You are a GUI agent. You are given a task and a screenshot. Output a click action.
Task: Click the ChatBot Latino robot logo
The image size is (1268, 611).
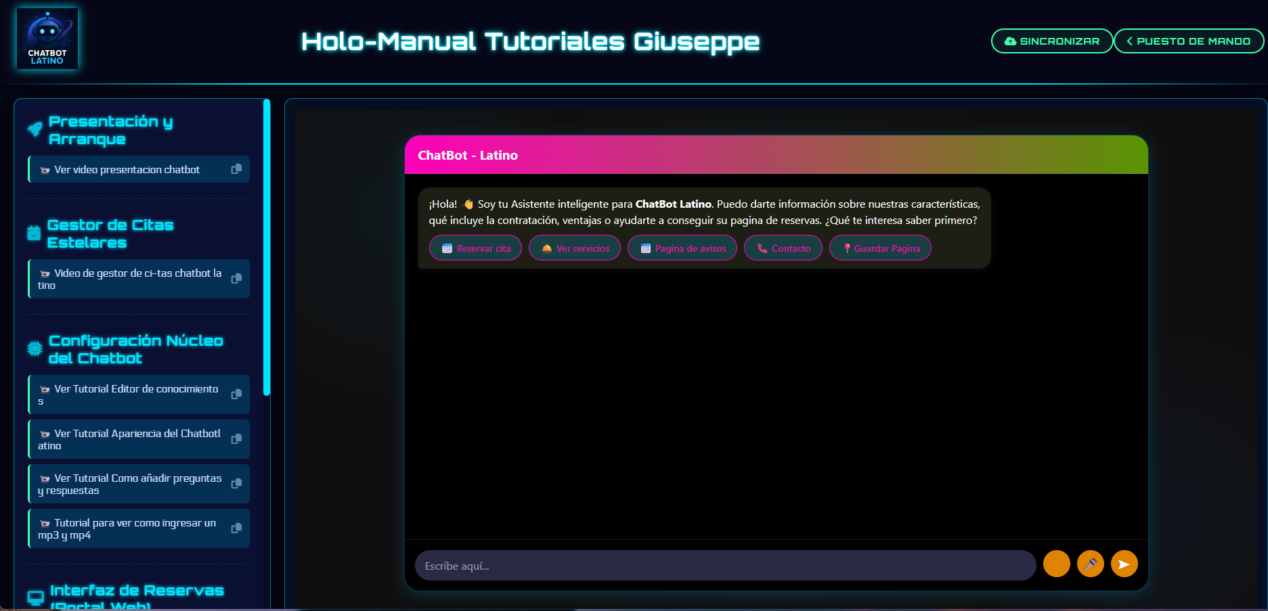47,38
